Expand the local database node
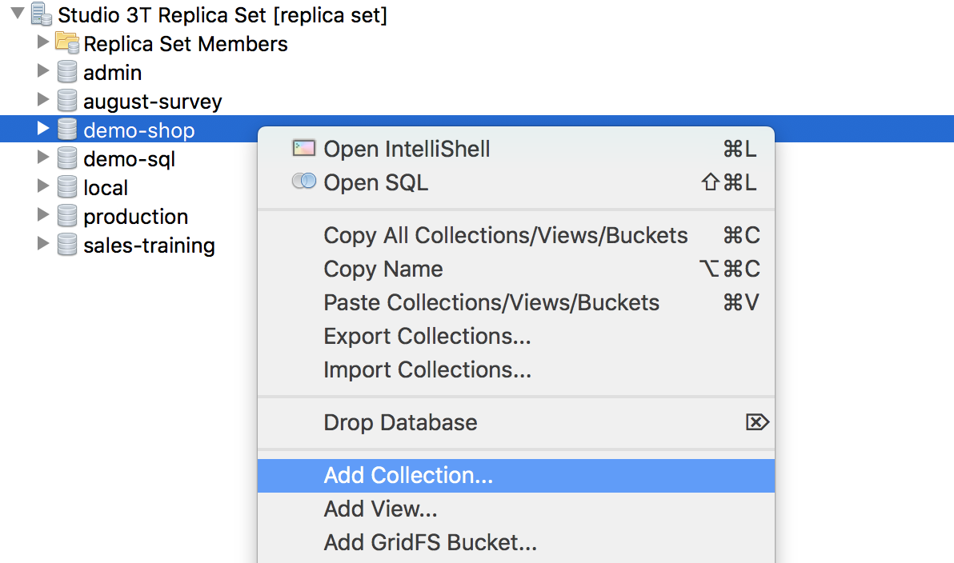954x563 pixels. point(43,187)
